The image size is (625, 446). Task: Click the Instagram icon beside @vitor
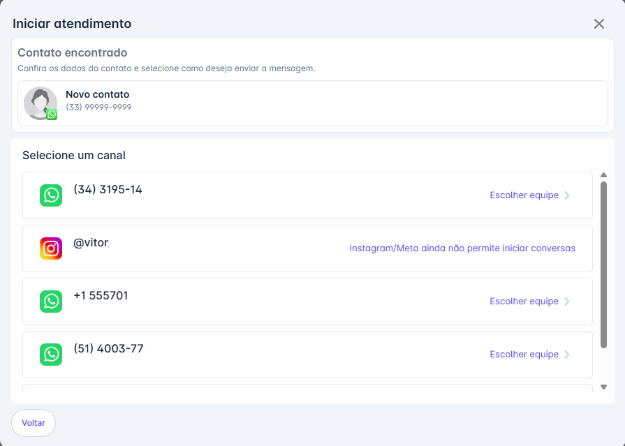(51, 248)
